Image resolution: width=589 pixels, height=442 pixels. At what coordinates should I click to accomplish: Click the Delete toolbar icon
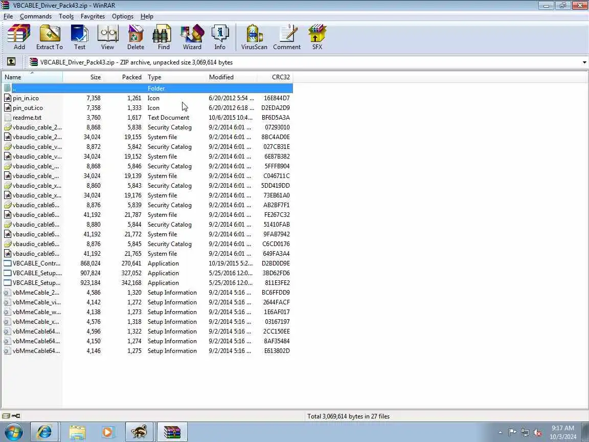[135, 37]
